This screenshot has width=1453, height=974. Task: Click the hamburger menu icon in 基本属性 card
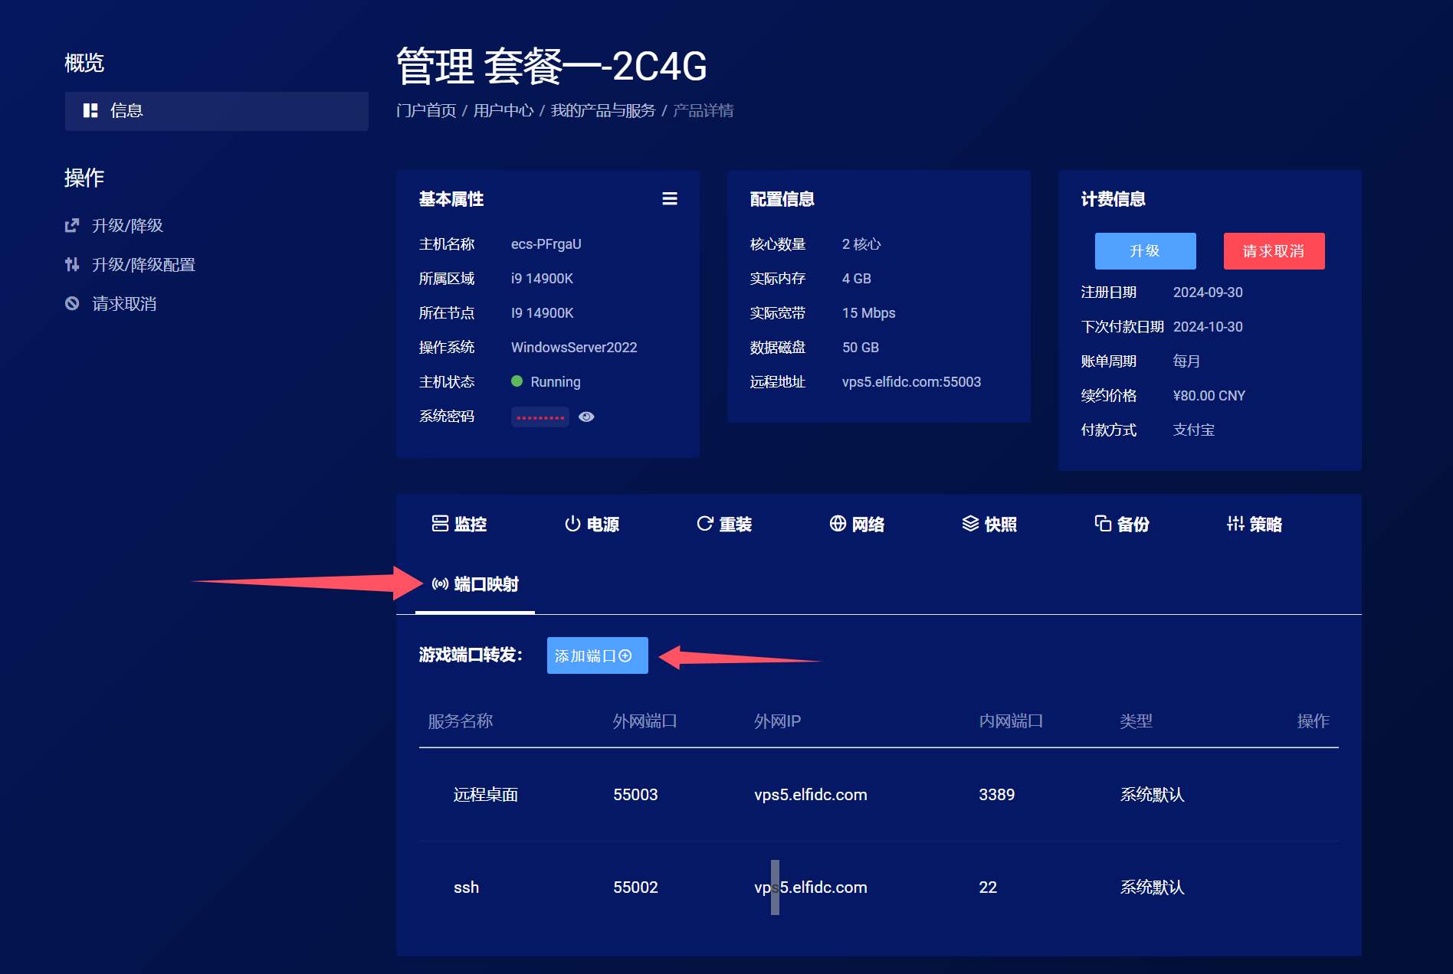point(670,199)
